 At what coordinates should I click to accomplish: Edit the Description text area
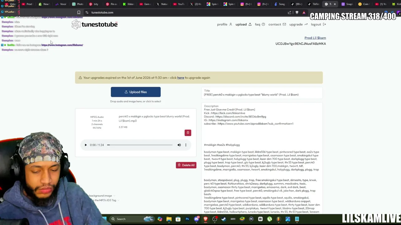(x=262, y=159)
